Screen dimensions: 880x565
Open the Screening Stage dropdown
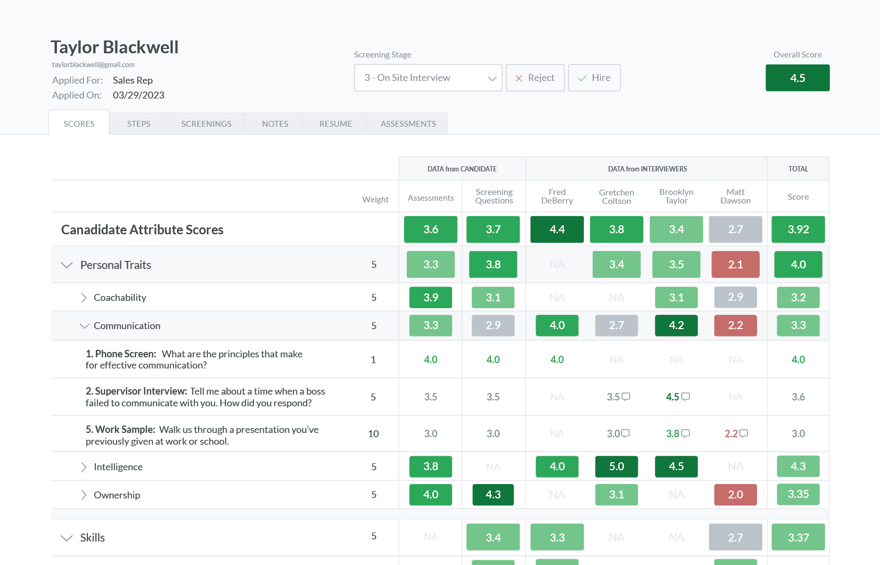[428, 78]
